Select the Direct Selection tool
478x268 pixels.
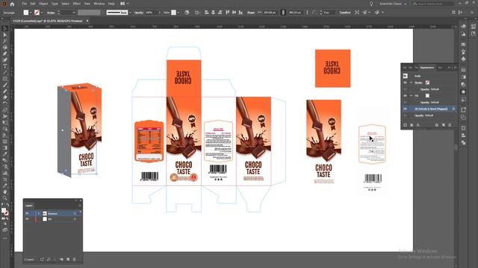point(5,35)
